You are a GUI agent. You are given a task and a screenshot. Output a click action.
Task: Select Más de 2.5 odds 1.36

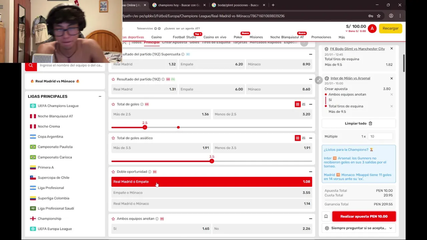tap(161, 114)
